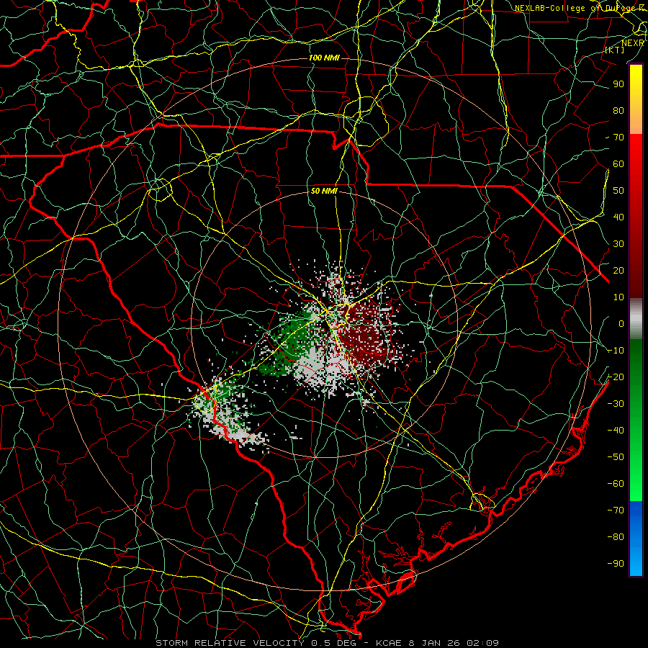Click the positive 70 knot scale label

tap(618, 138)
